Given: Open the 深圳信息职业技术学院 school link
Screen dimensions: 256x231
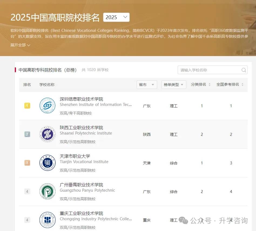Looking at the screenshot, I should [x=81, y=99].
